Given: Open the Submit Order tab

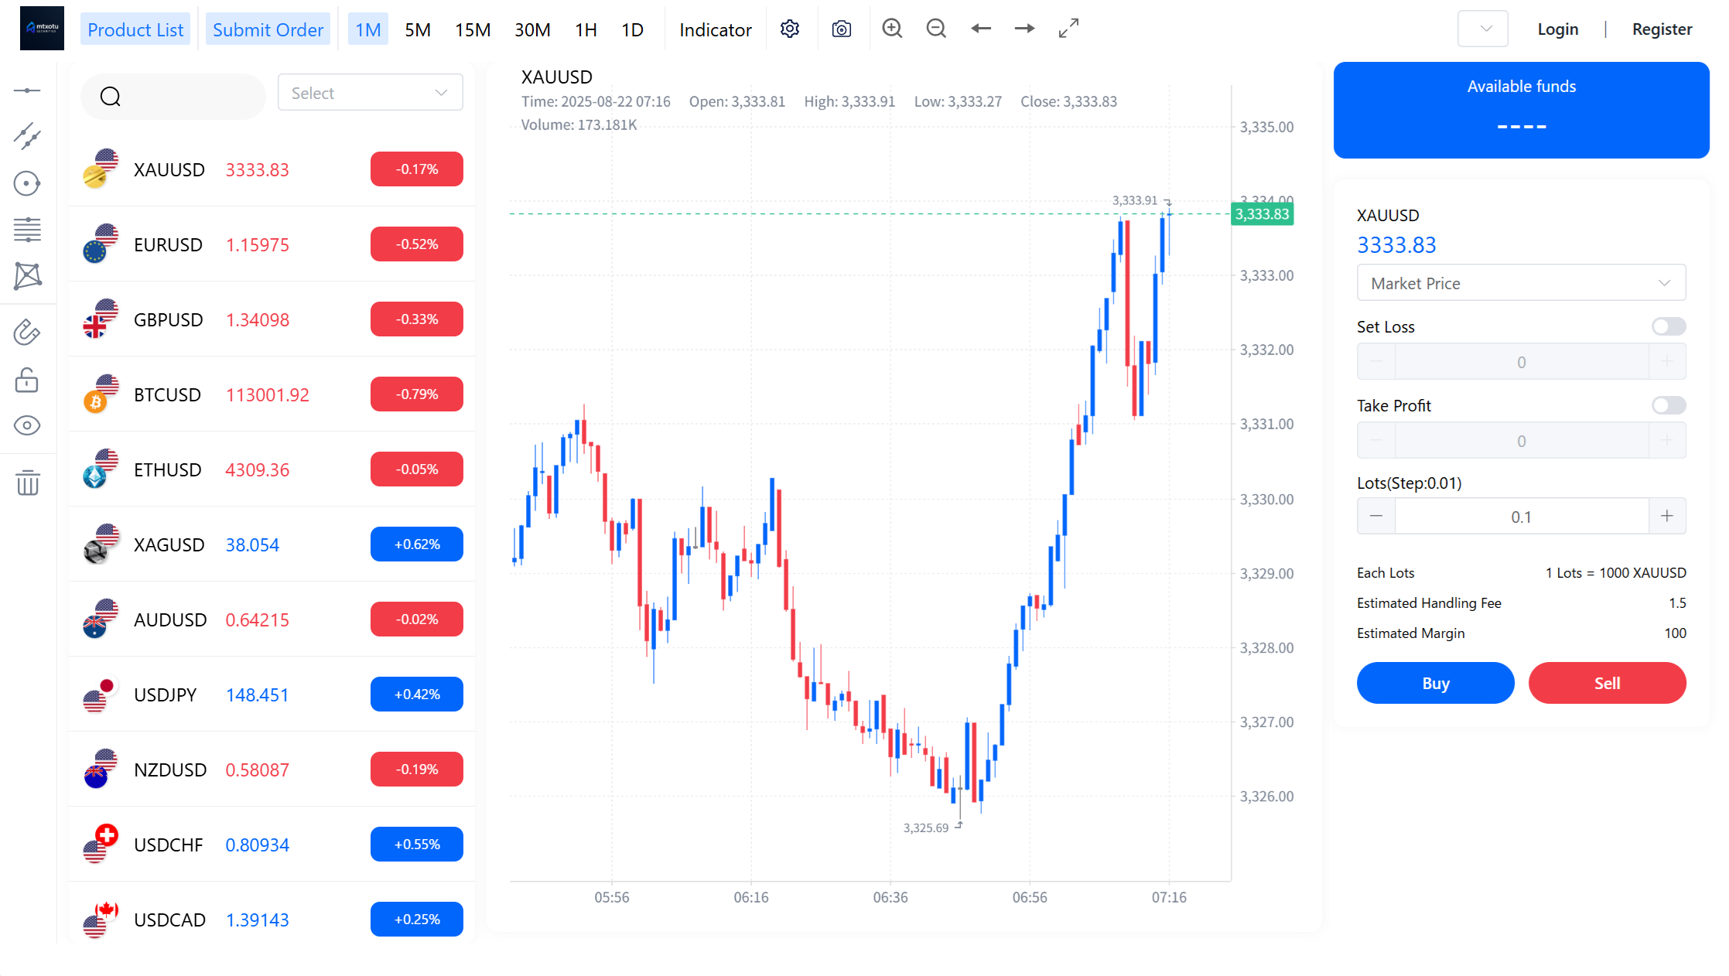Looking at the screenshot, I should pyautogui.click(x=268, y=30).
